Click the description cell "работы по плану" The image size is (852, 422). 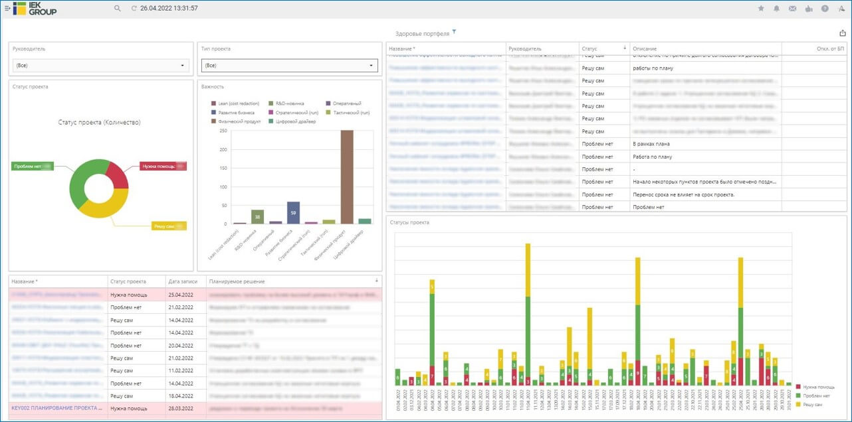pos(706,68)
